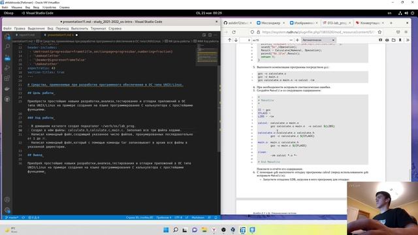Open the Search view in VS Code sidebar
The height and width of the screenshot is (235, 418).
click(7, 47)
